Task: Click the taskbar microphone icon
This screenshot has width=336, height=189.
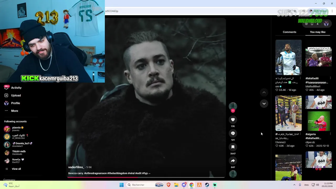Action: [300, 185]
